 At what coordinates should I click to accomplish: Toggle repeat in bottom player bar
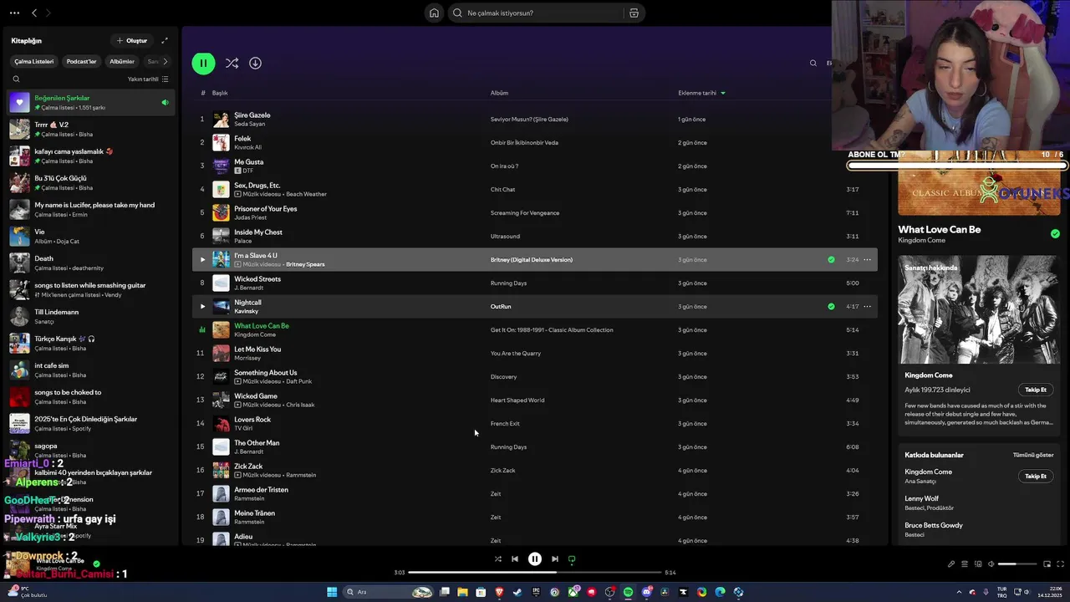coord(572,559)
